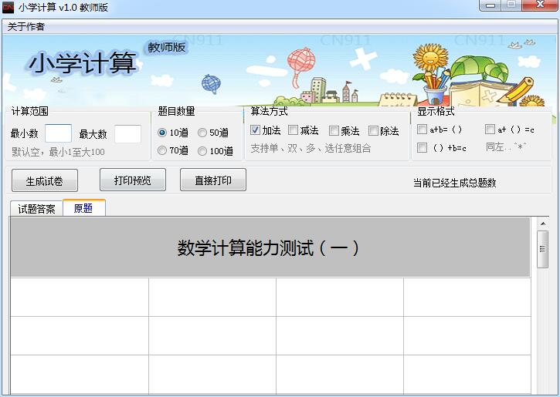Click the 题目数量 group label
560x397 pixels.
(176, 111)
